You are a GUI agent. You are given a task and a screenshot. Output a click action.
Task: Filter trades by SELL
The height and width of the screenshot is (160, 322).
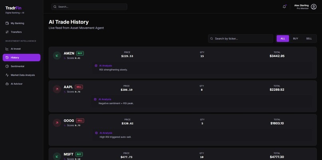309,39
